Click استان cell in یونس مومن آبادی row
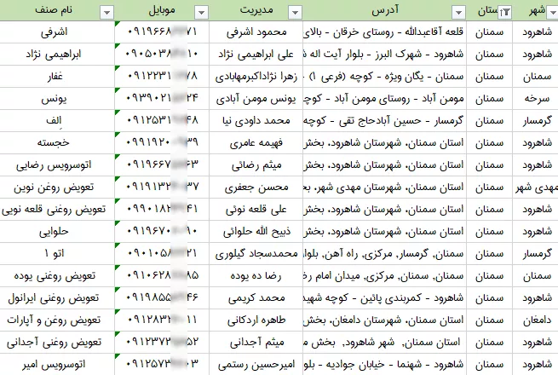 (489, 99)
